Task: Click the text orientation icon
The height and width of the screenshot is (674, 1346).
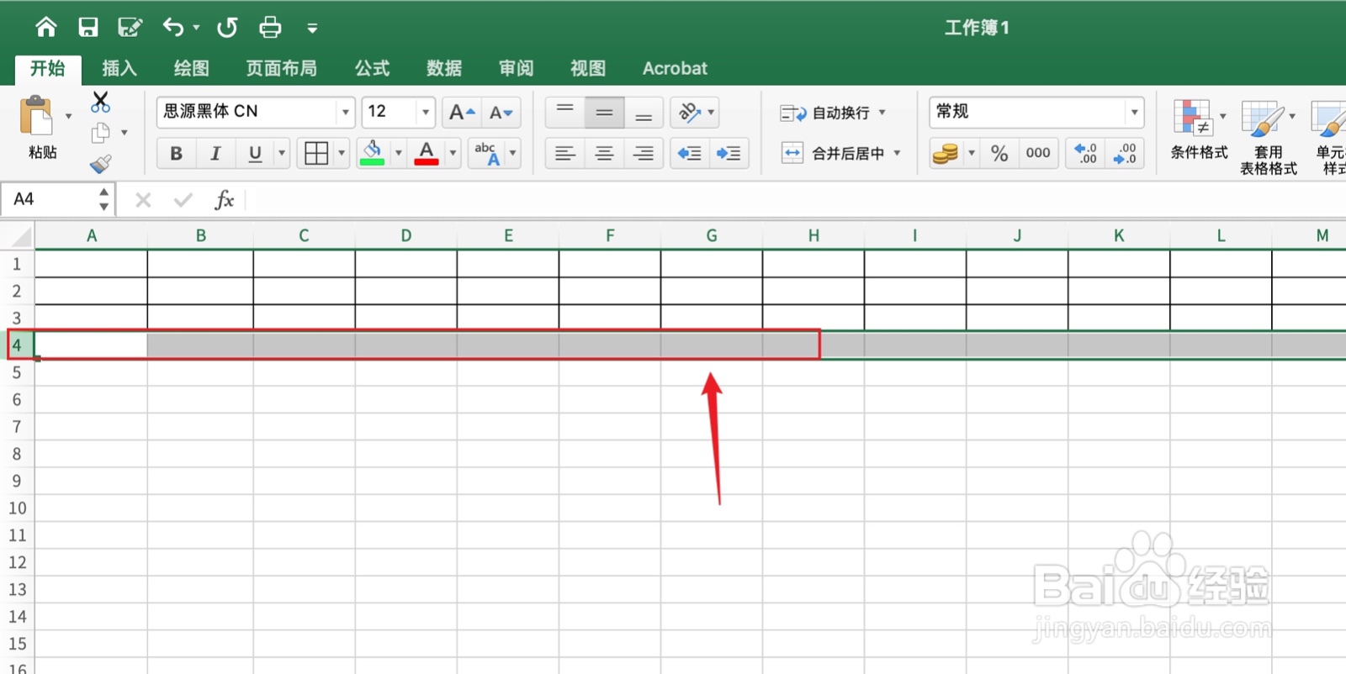Action: tap(690, 112)
